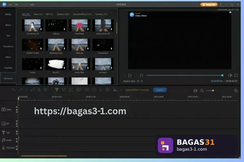
Task: Open fullscreen preview mode
Action: click(x=236, y=75)
